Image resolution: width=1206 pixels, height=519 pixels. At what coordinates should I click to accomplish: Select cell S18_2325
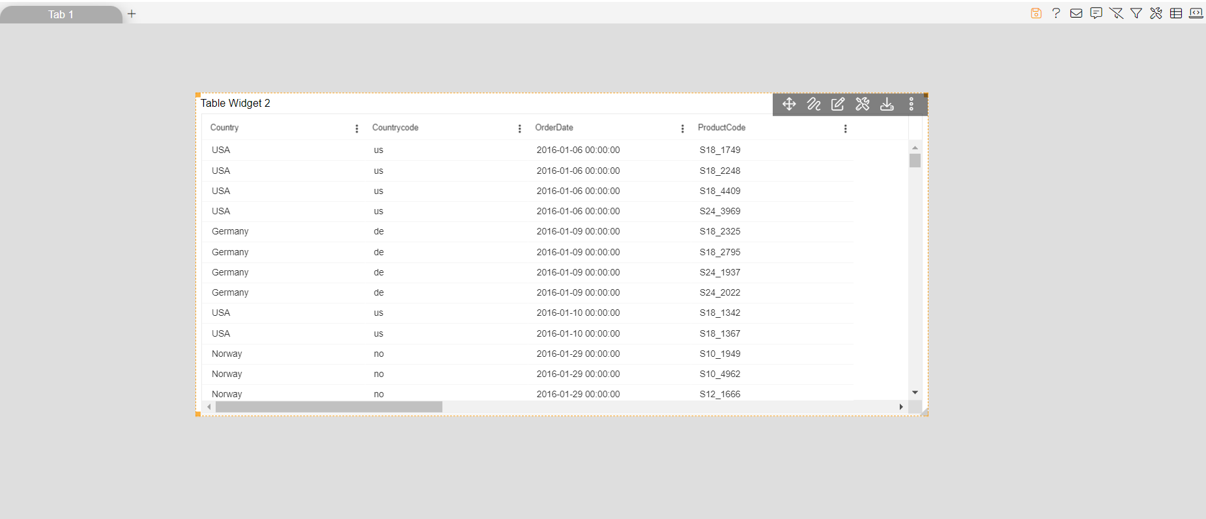720,231
